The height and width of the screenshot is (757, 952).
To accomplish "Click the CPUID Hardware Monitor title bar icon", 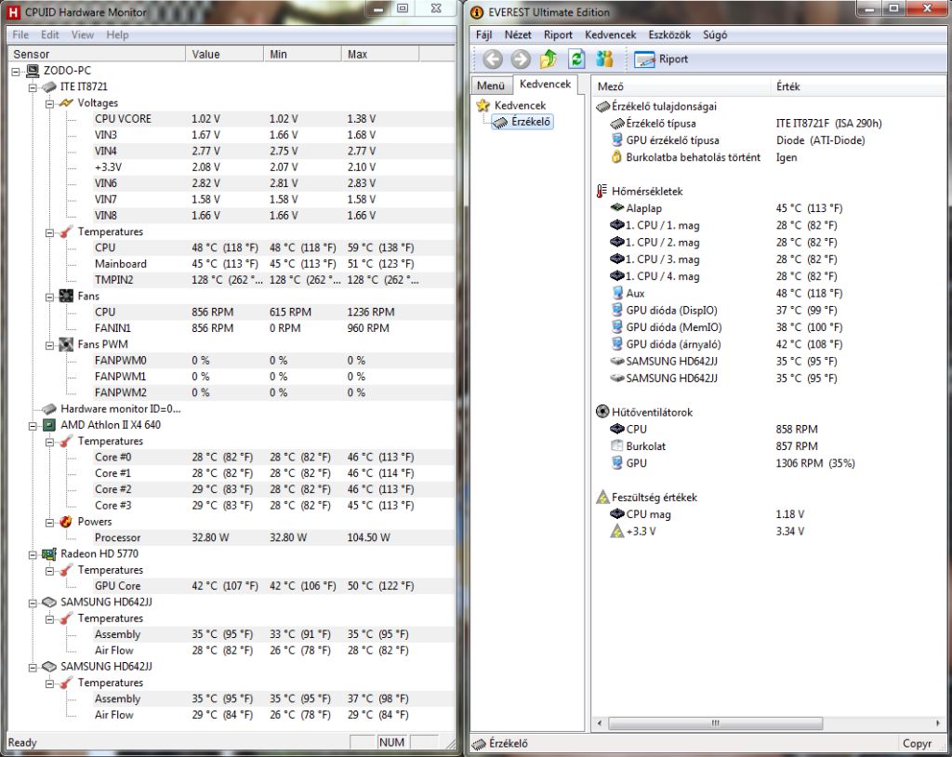I will (x=13, y=11).
